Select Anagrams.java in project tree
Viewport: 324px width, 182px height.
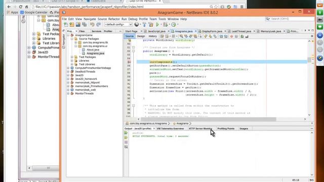click(x=95, y=54)
